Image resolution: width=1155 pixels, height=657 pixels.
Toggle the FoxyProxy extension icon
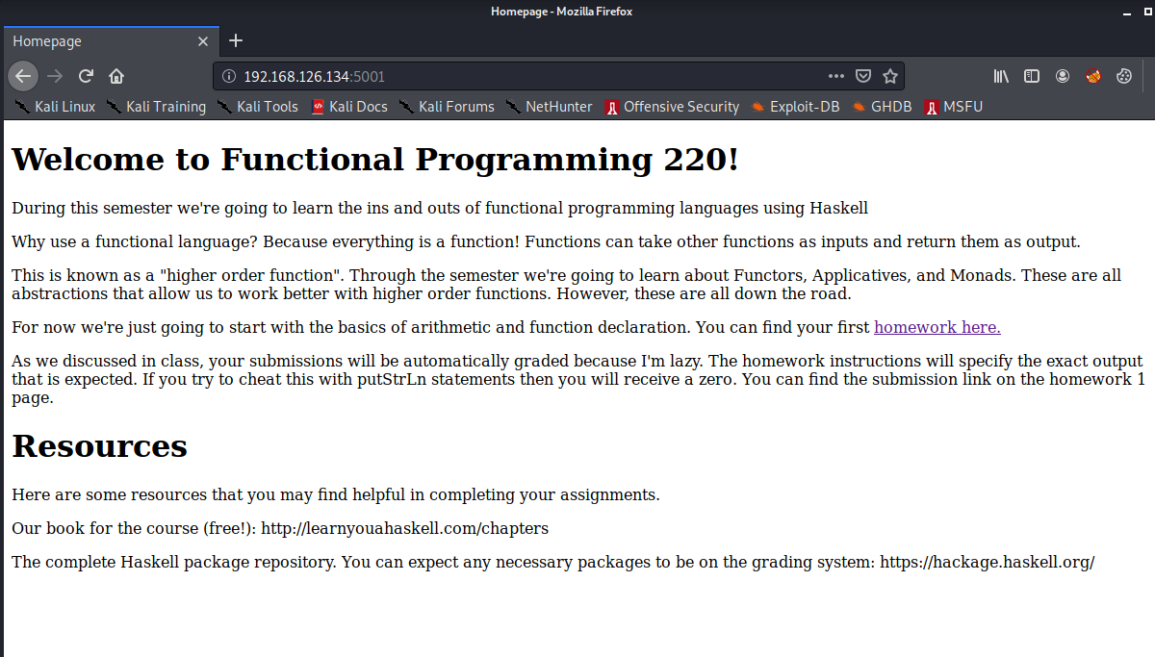(x=1093, y=76)
